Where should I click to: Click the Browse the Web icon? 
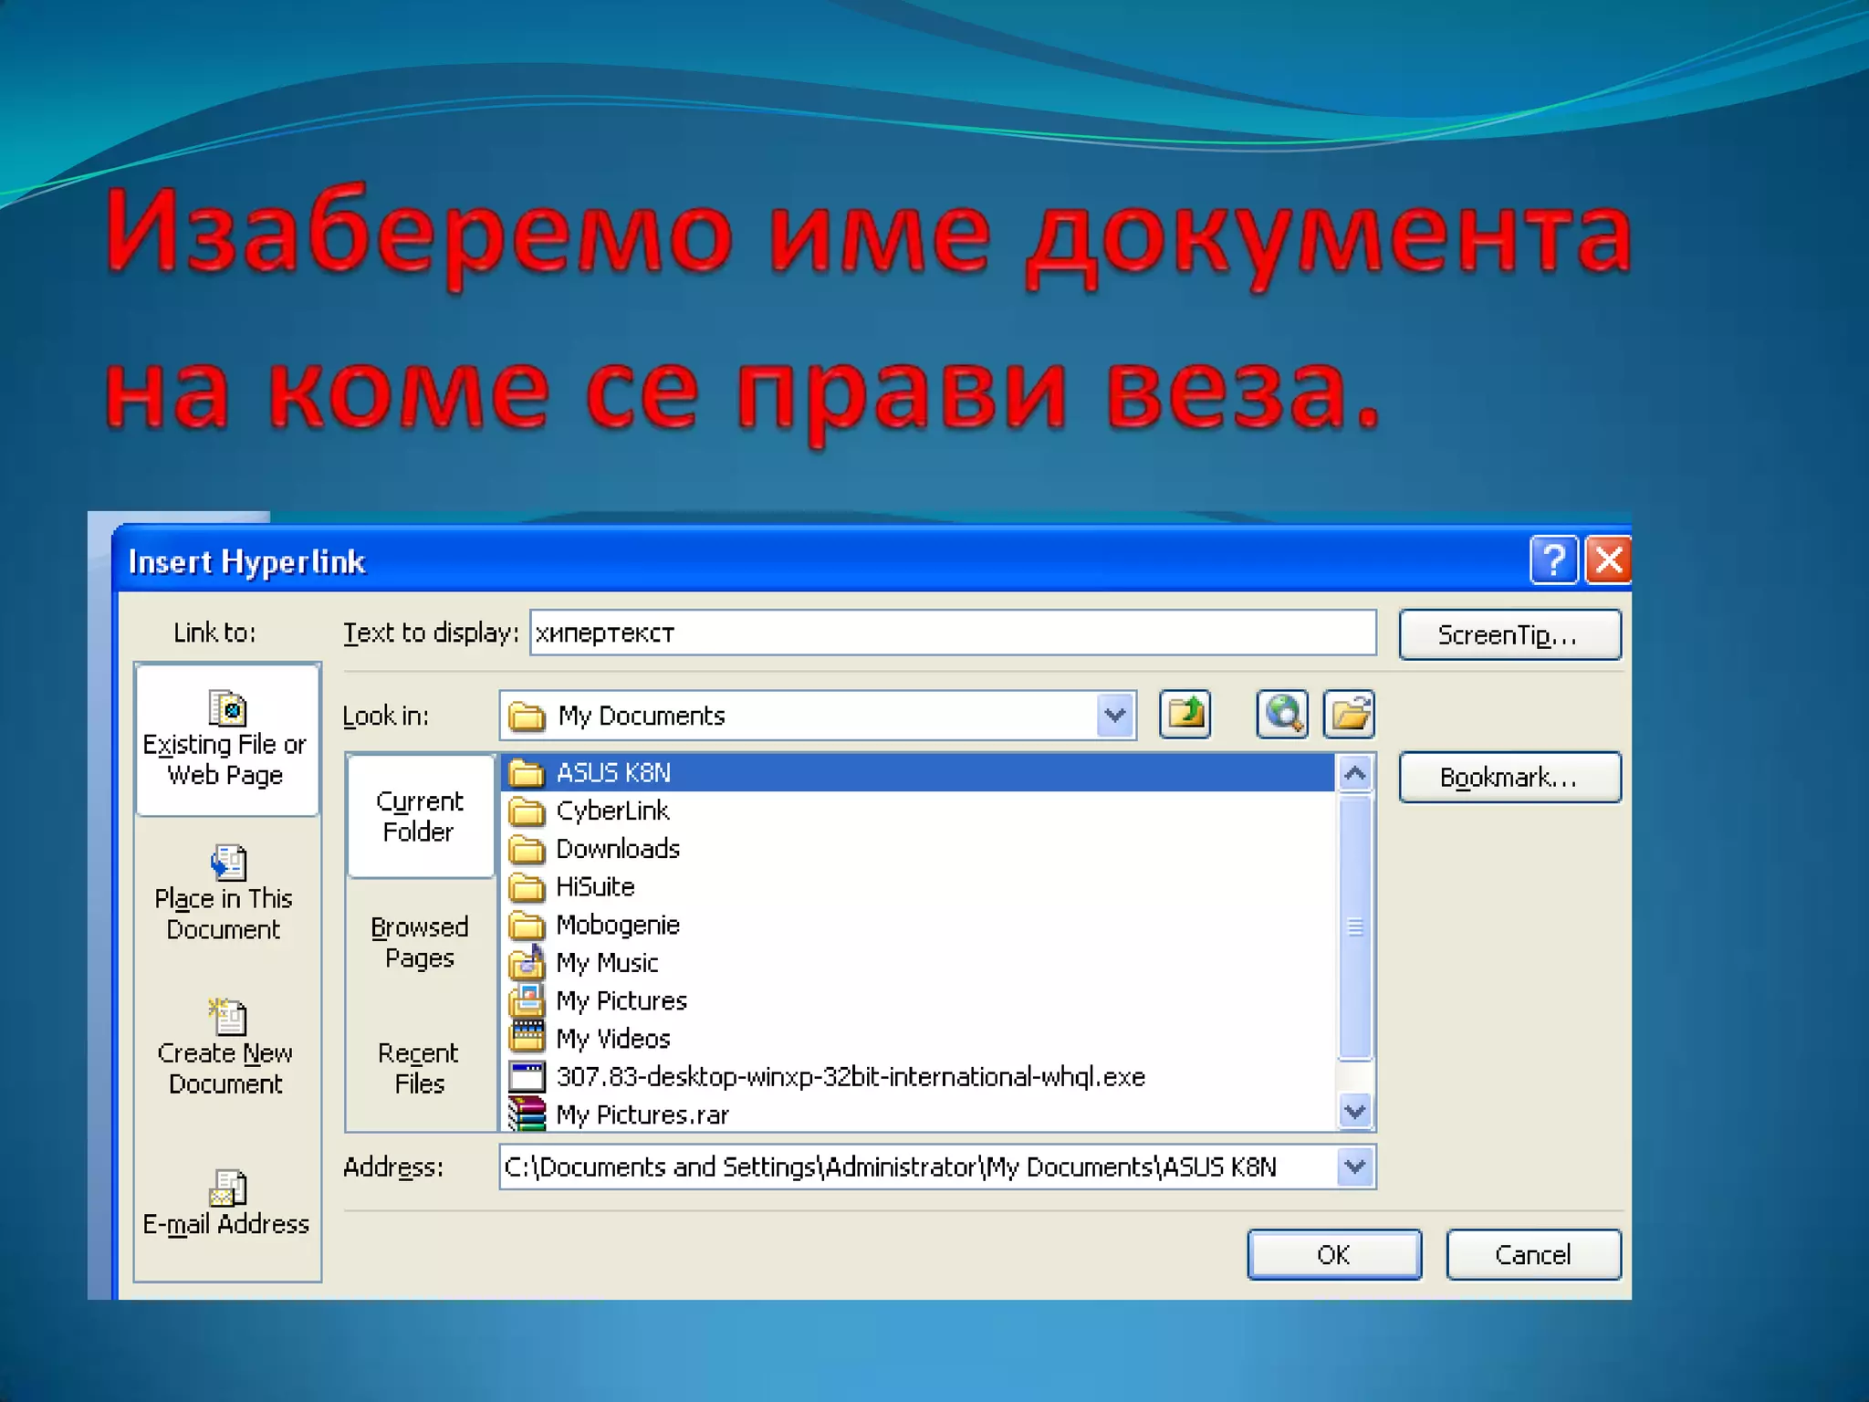point(1282,714)
